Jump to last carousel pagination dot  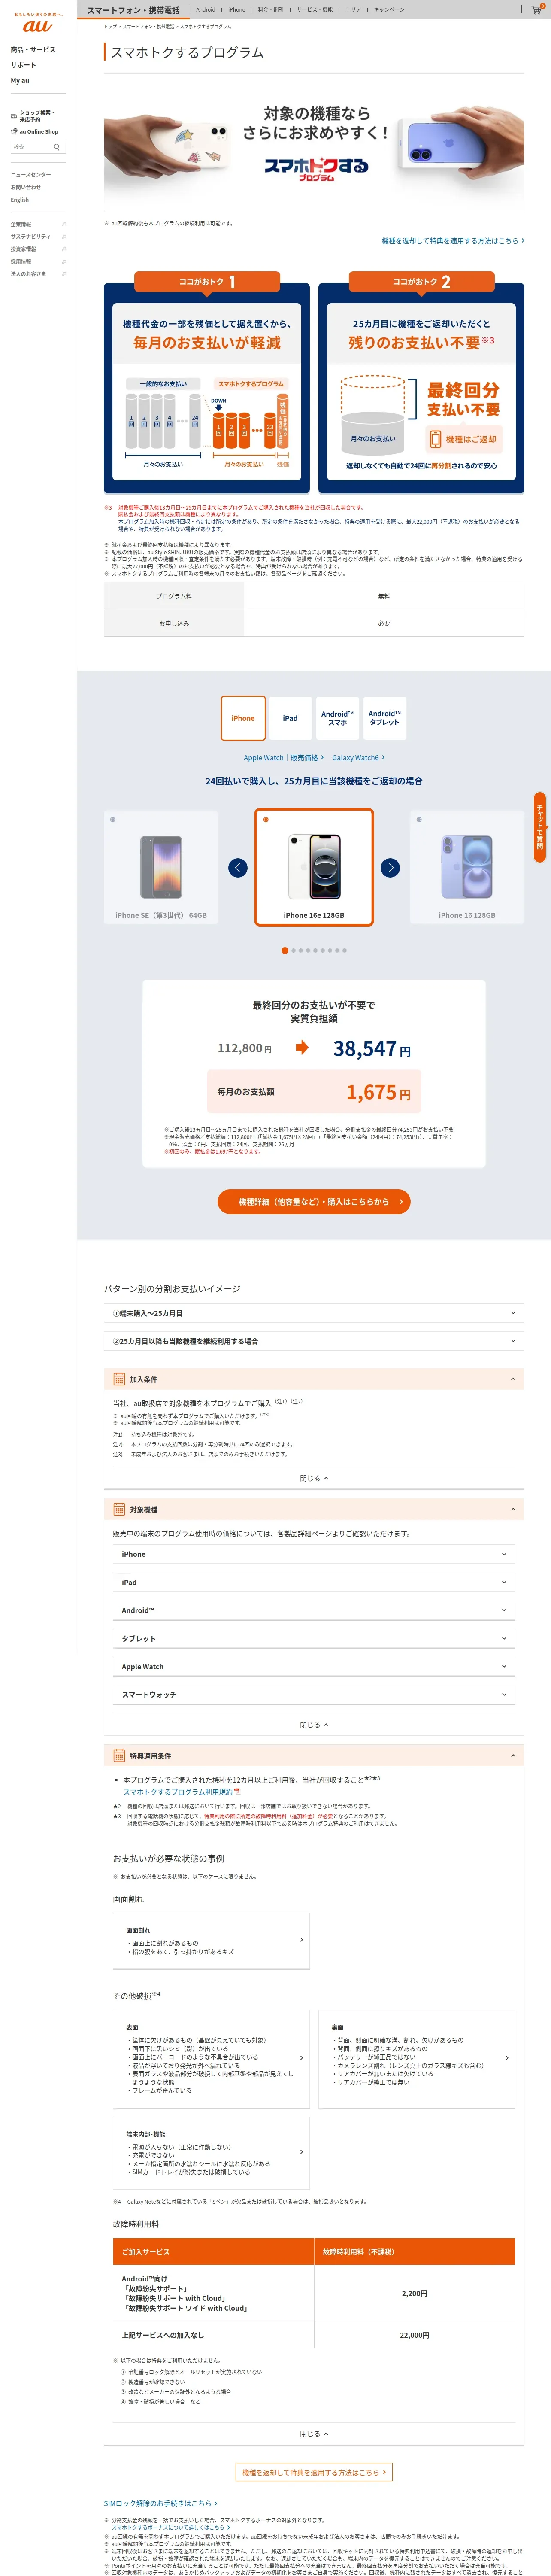(344, 950)
